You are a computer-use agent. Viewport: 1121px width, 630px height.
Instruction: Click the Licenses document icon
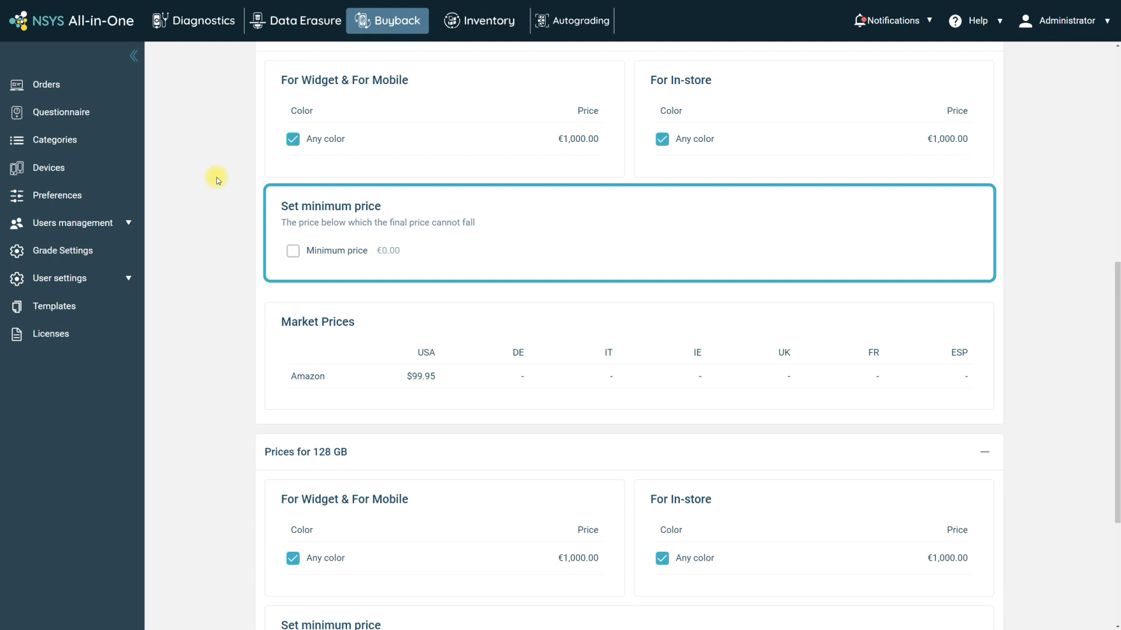[x=17, y=334]
